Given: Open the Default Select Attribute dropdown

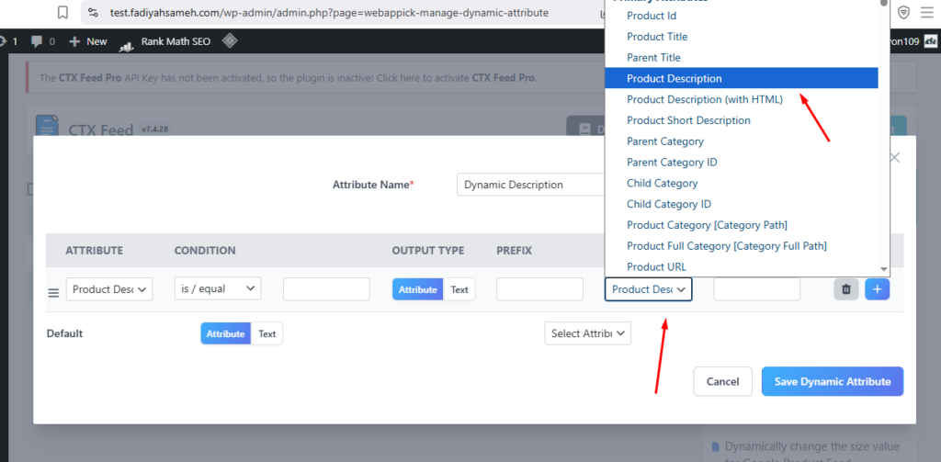Looking at the screenshot, I should click(588, 333).
